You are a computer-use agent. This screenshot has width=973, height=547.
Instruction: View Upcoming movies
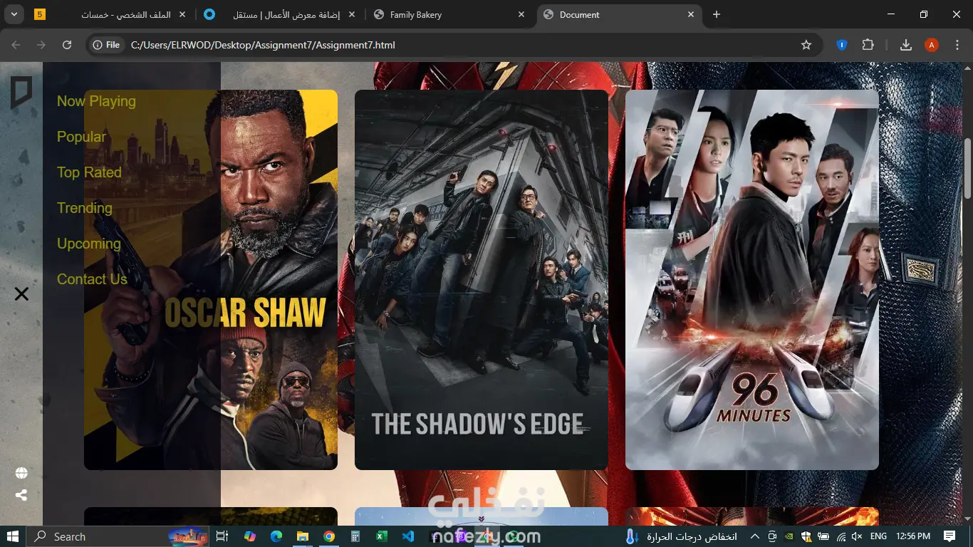pyautogui.click(x=89, y=244)
